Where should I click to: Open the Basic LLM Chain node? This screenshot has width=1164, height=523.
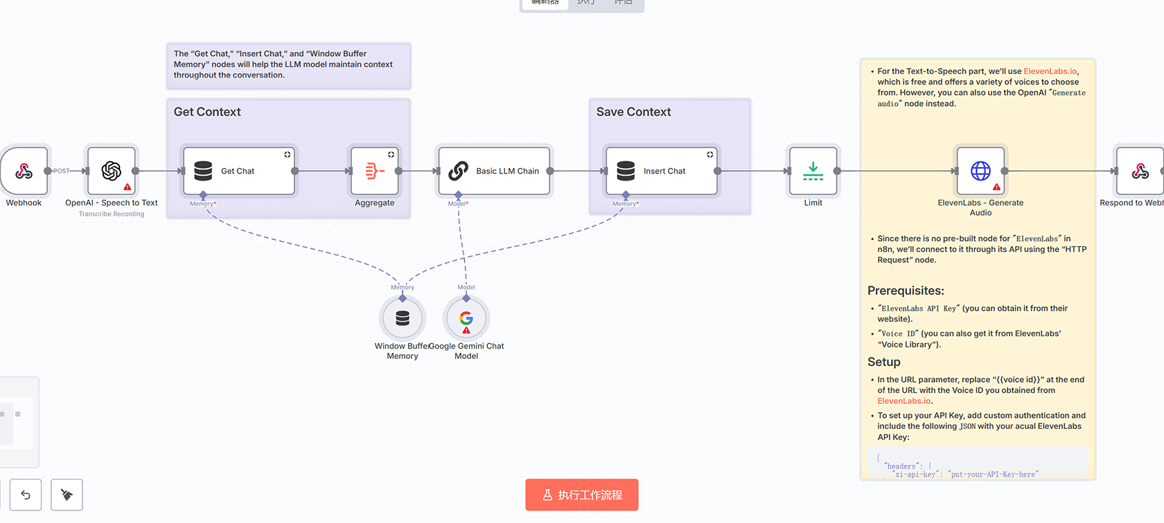point(494,171)
